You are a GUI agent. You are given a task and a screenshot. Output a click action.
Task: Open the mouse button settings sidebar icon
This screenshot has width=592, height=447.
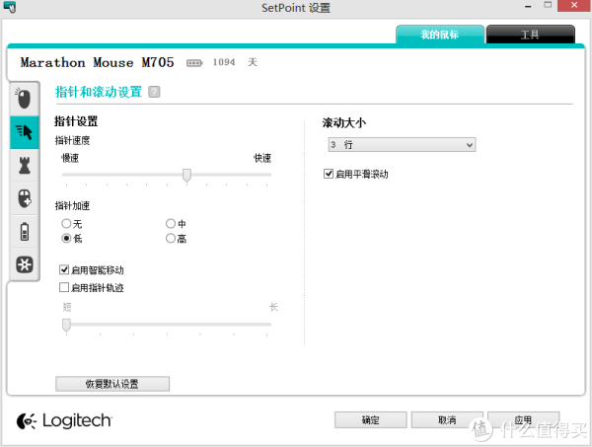coord(24,99)
